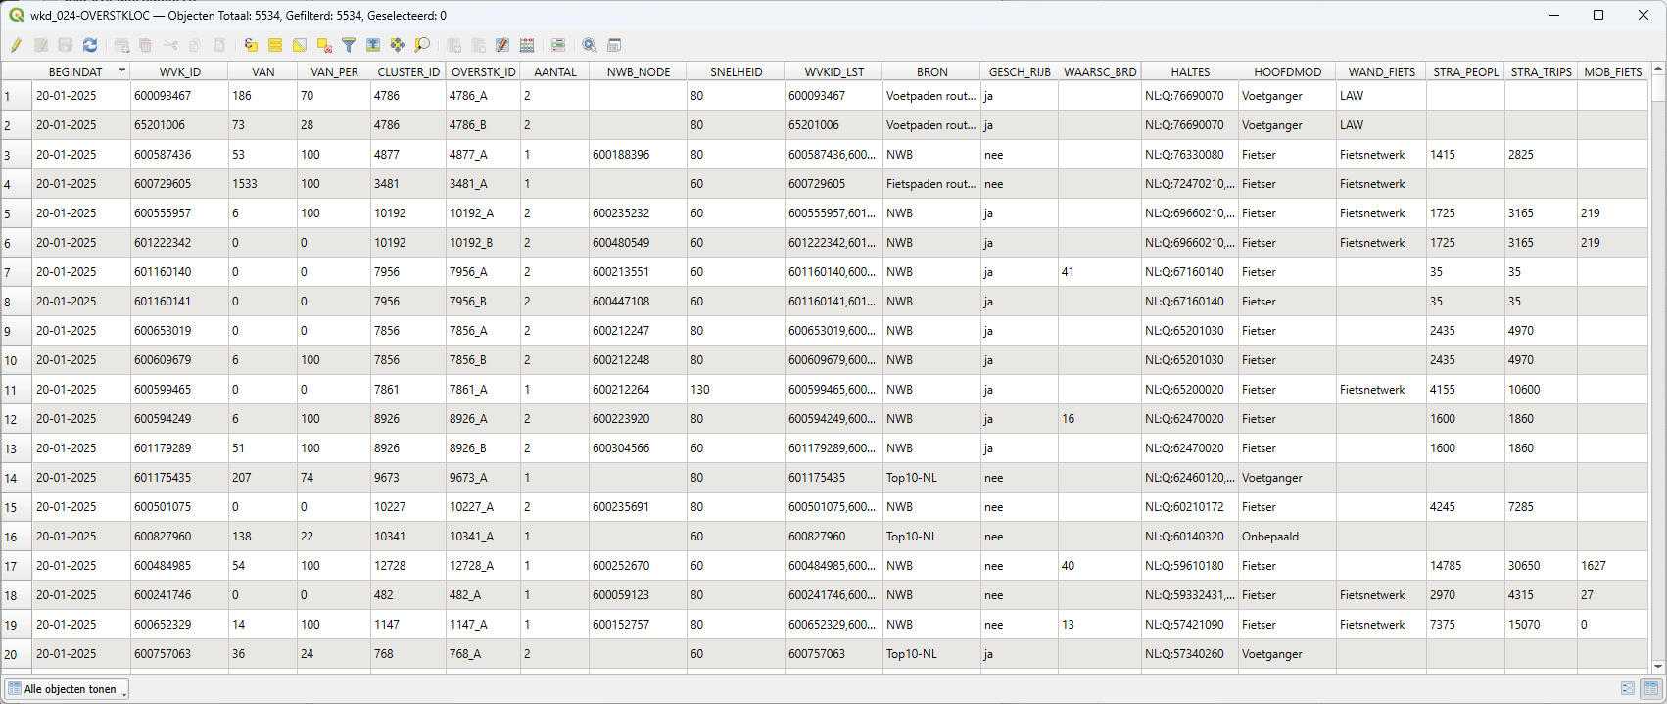Open conditional formatting panel
This screenshot has height=704, width=1667.
pyautogui.click(x=558, y=45)
